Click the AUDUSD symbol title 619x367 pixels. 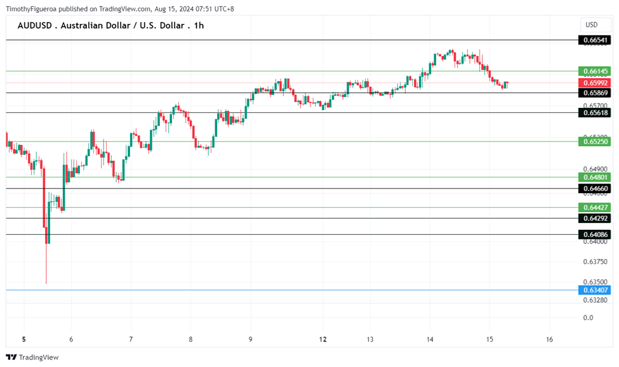pos(110,25)
